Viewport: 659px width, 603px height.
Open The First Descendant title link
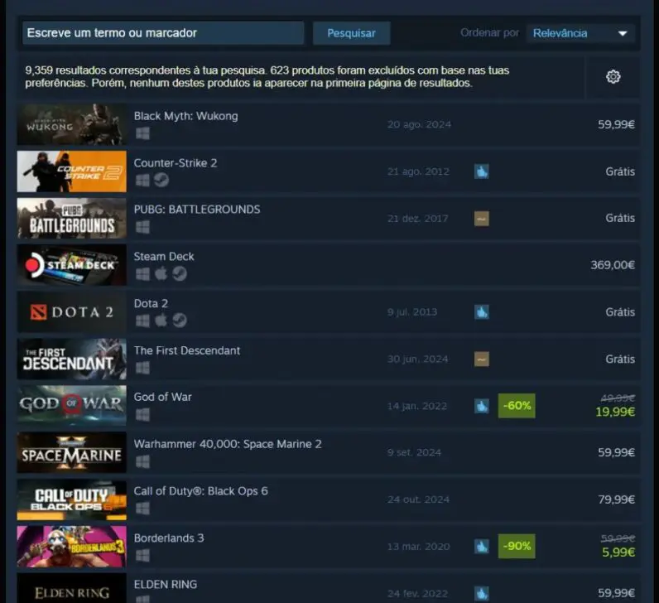[x=187, y=350]
